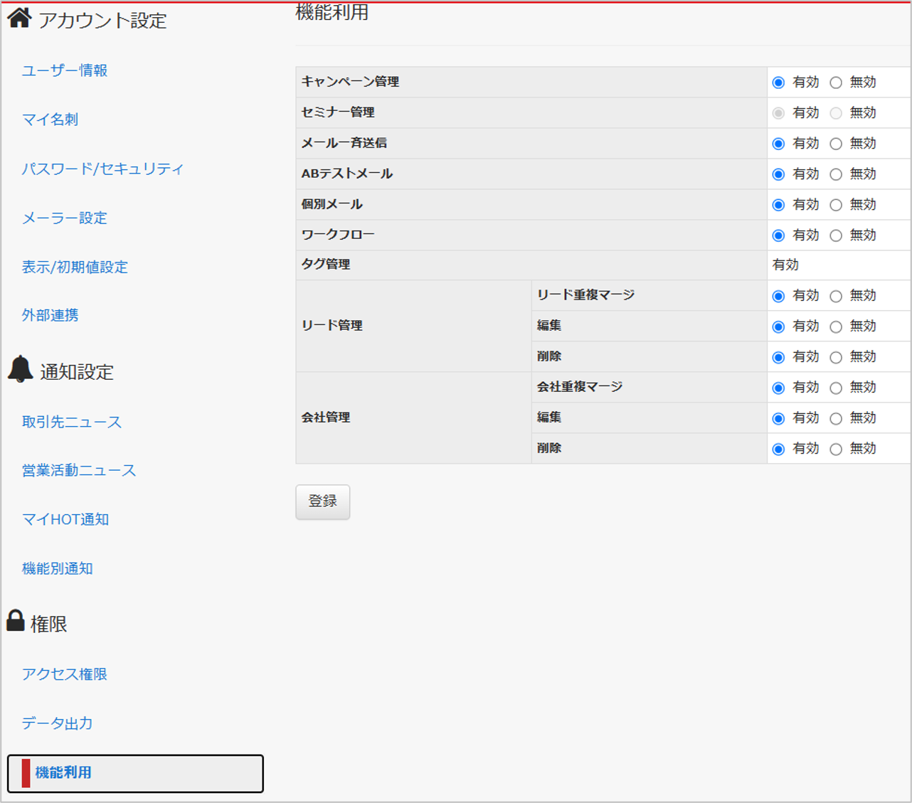Click the キャンペーン管理 row label
Viewport: 912px width, 803px height.
pos(350,82)
